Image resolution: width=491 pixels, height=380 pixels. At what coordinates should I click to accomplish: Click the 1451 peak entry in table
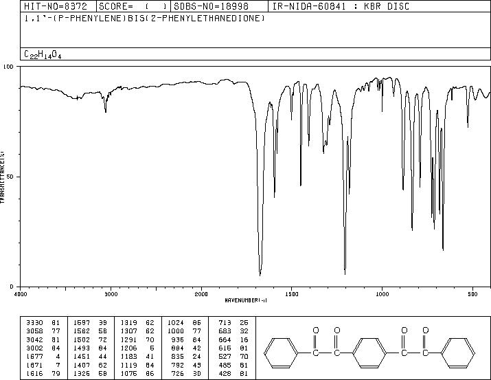click(90, 357)
